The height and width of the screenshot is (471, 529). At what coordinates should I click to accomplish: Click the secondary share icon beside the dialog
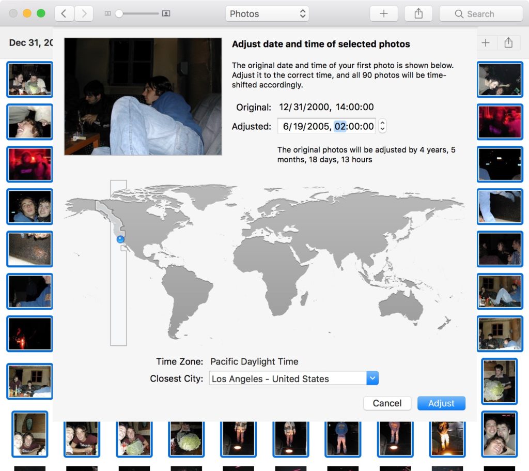point(508,43)
